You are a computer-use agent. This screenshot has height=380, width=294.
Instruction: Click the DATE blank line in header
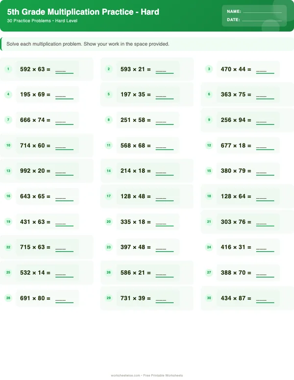262,21
